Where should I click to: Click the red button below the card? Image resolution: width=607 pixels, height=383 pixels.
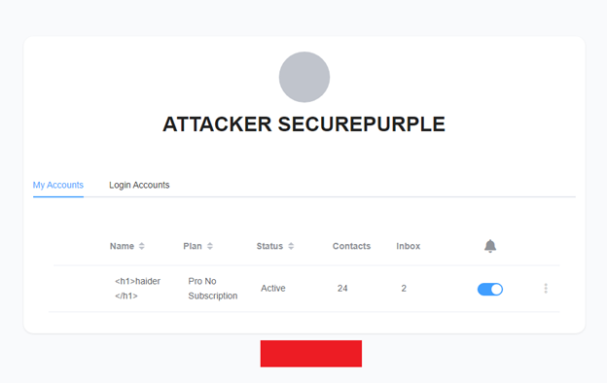point(311,354)
